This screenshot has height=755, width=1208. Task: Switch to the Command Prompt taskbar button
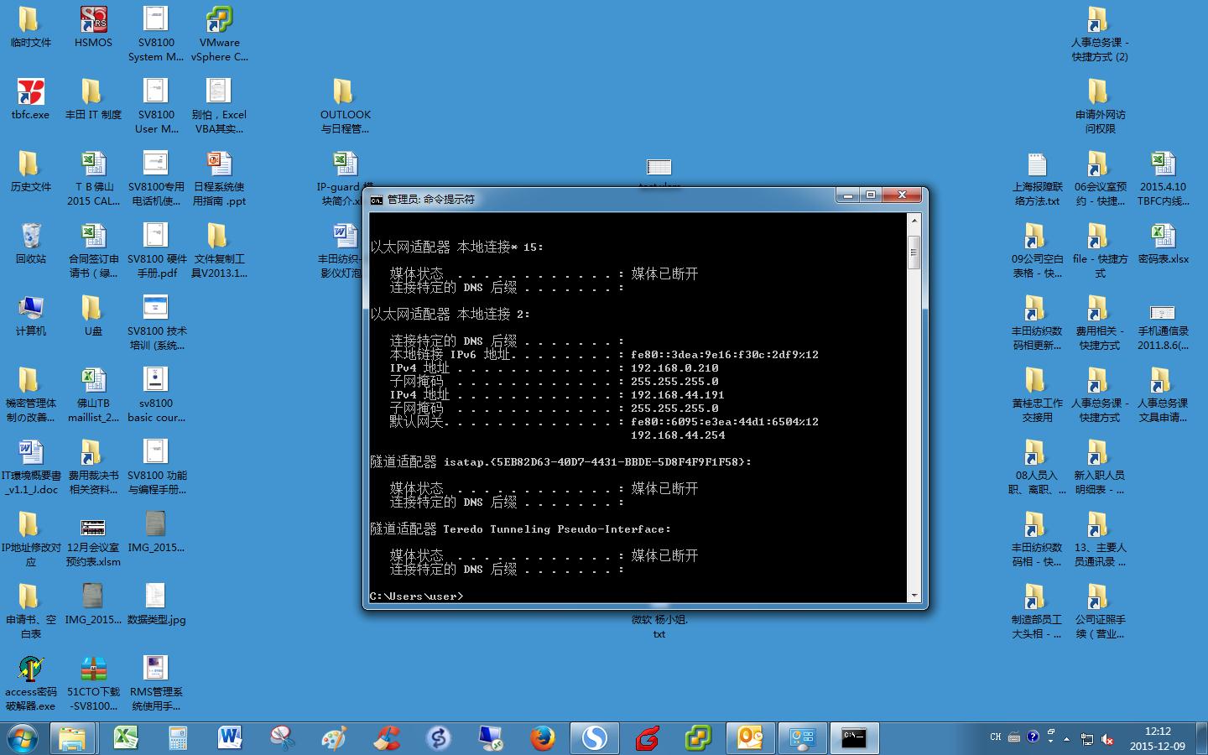(855, 738)
